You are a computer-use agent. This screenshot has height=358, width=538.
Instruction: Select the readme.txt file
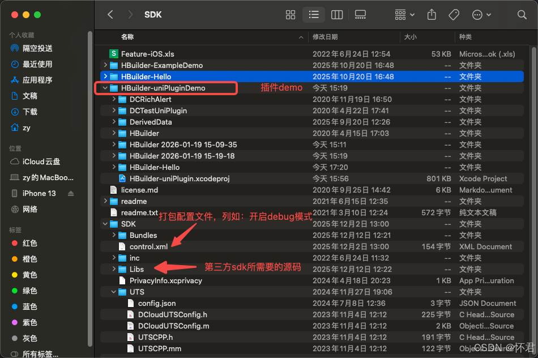tap(312, 212)
